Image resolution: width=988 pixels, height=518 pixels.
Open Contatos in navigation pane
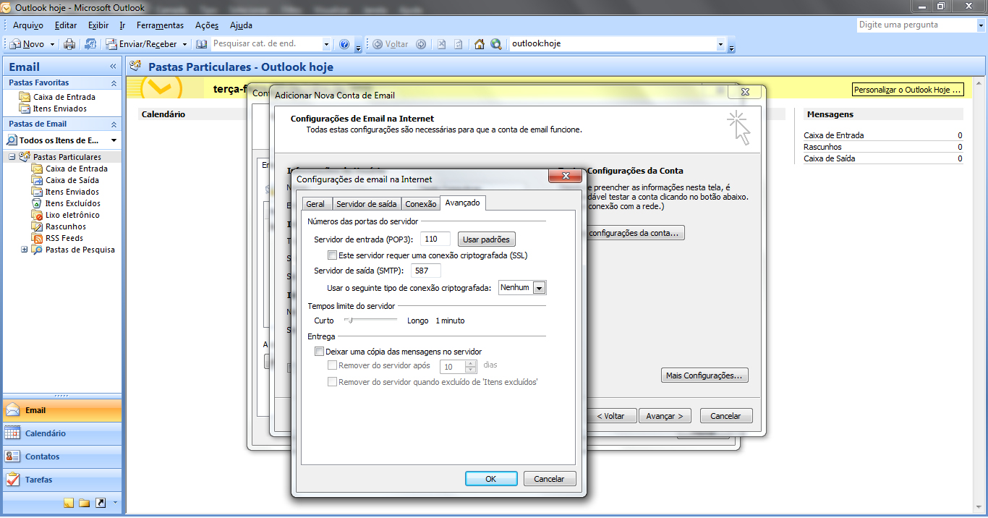(62, 457)
